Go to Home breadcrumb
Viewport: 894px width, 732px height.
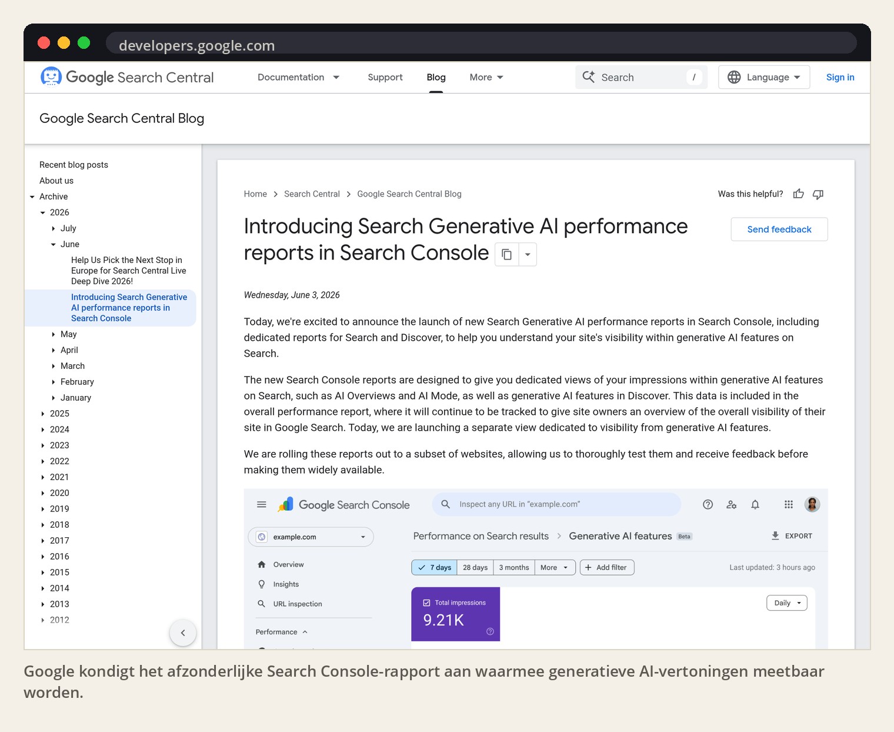[x=255, y=194]
